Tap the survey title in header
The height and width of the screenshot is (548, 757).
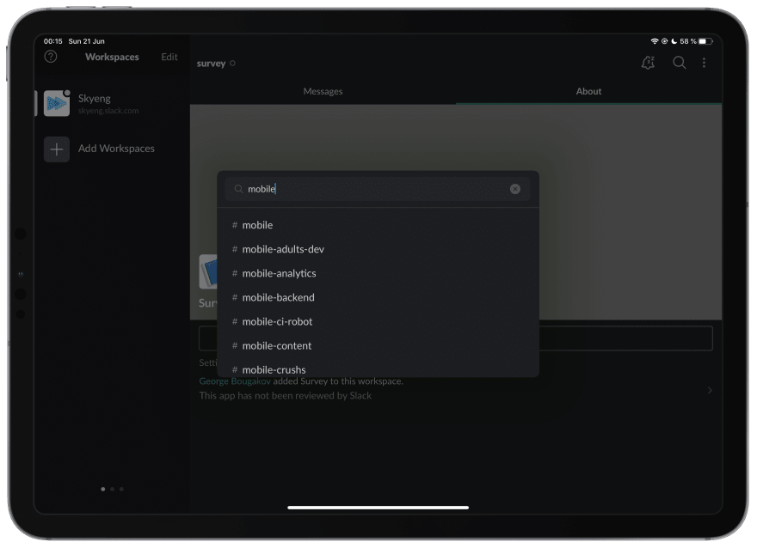[x=211, y=64]
